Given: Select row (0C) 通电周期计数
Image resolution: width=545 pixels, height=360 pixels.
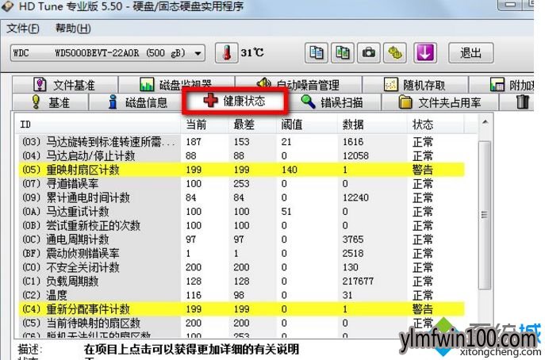Looking at the screenshot, I should 241,239.
